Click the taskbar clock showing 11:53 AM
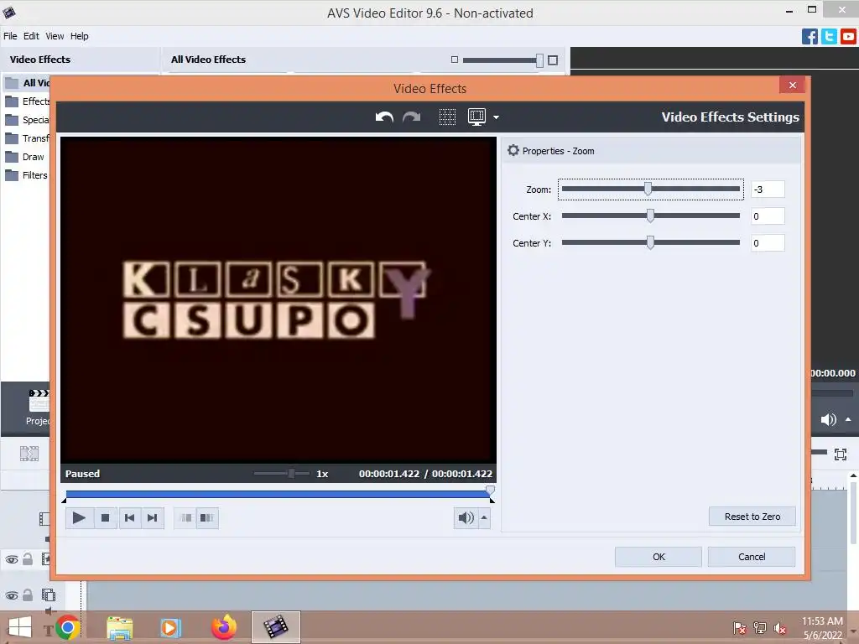 pos(822,628)
